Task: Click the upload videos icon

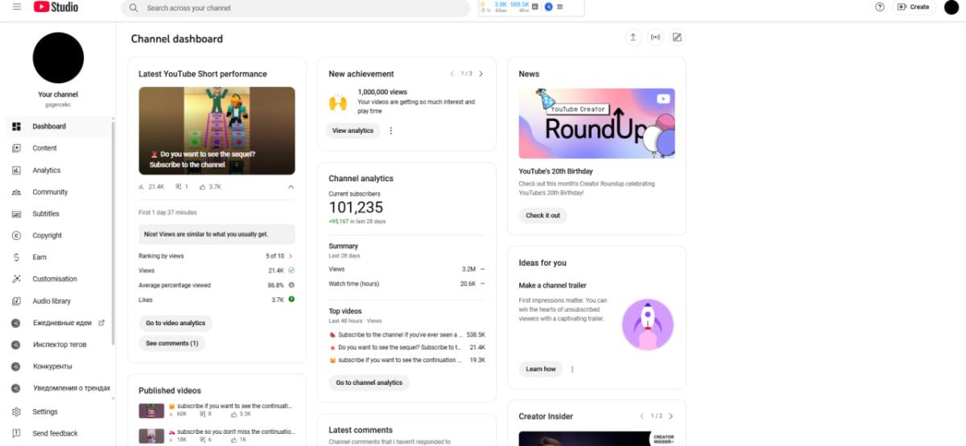Action: click(x=634, y=37)
